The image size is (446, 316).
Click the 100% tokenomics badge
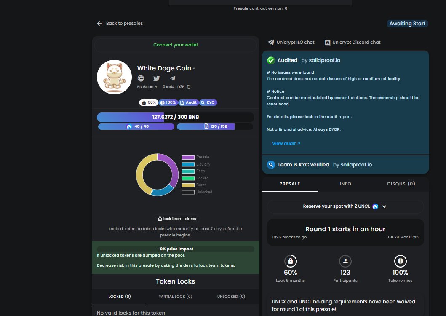click(168, 102)
